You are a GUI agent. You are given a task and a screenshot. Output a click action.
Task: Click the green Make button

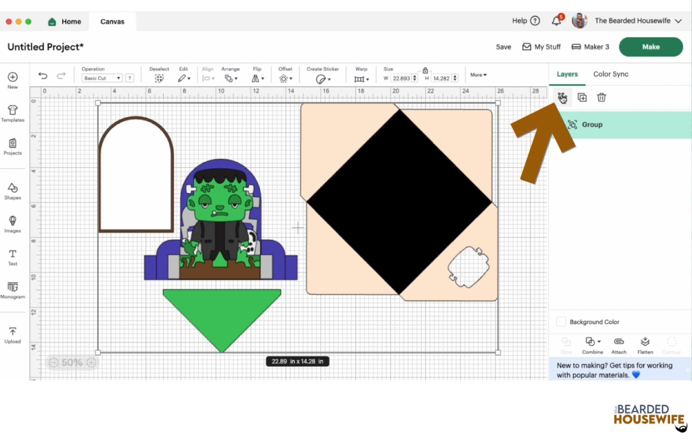tap(650, 46)
